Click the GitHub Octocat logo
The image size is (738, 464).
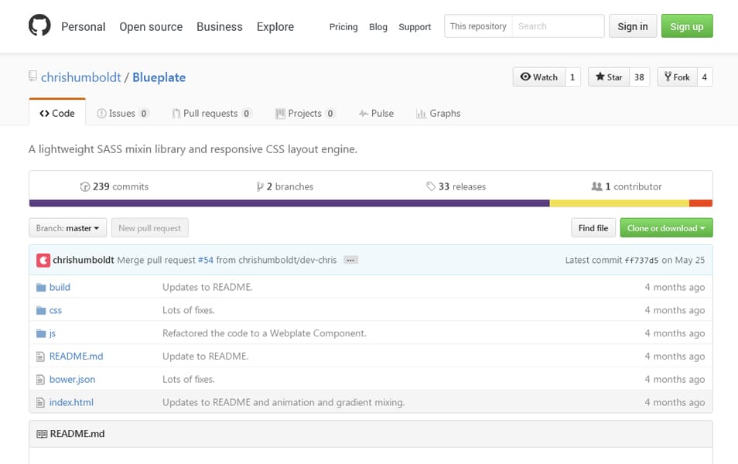pyautogui.click(x=39, y=26)
